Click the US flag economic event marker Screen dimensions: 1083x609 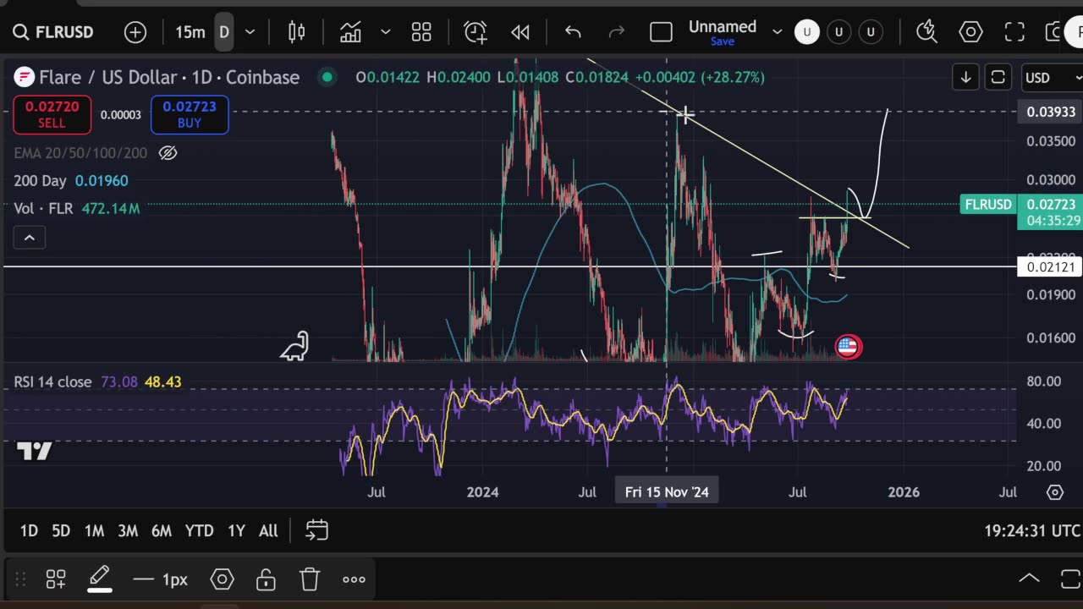point(849,346)
